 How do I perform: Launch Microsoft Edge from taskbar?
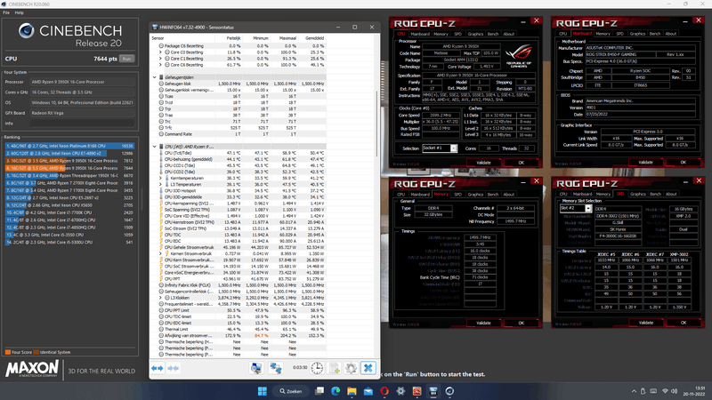click(336, 391)
